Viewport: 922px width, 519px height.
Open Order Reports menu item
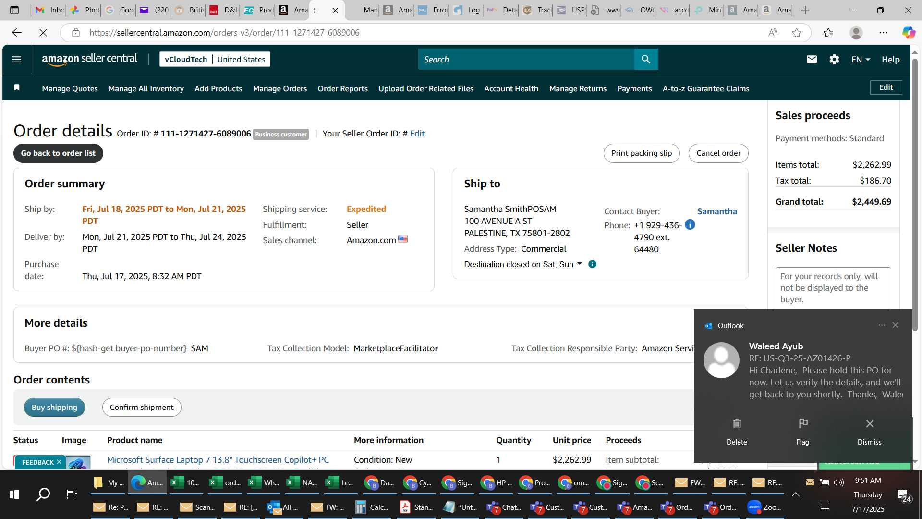click(x=342, y=88)
